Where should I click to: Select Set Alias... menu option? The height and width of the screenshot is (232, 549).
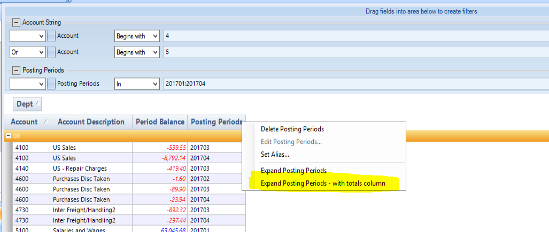tap(275, 155)
